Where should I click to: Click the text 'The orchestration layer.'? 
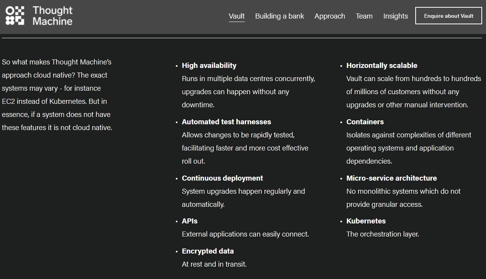(x=383, y=234)
